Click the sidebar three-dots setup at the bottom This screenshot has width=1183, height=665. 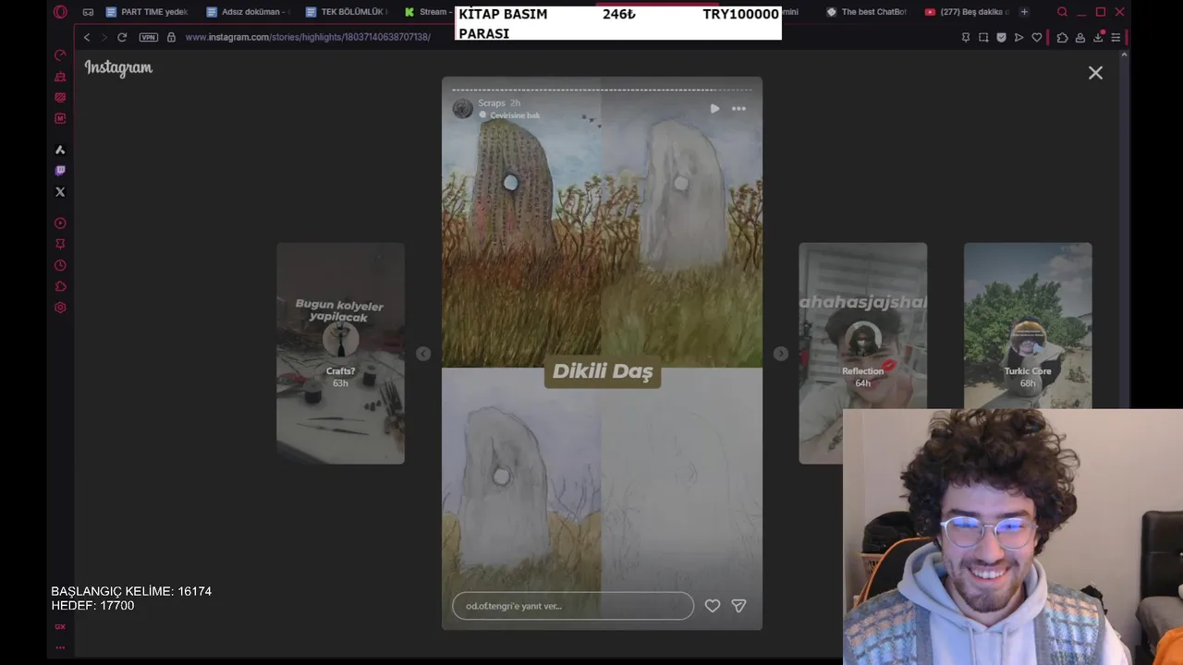[60, 647]
